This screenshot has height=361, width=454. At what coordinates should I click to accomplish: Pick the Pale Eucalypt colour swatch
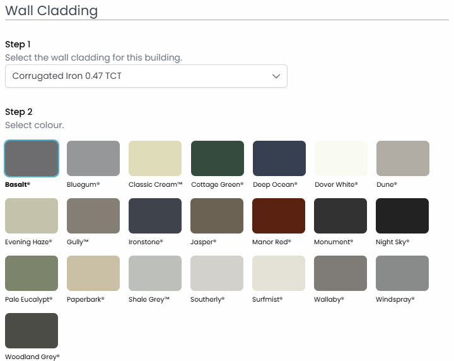pos(32,273)
